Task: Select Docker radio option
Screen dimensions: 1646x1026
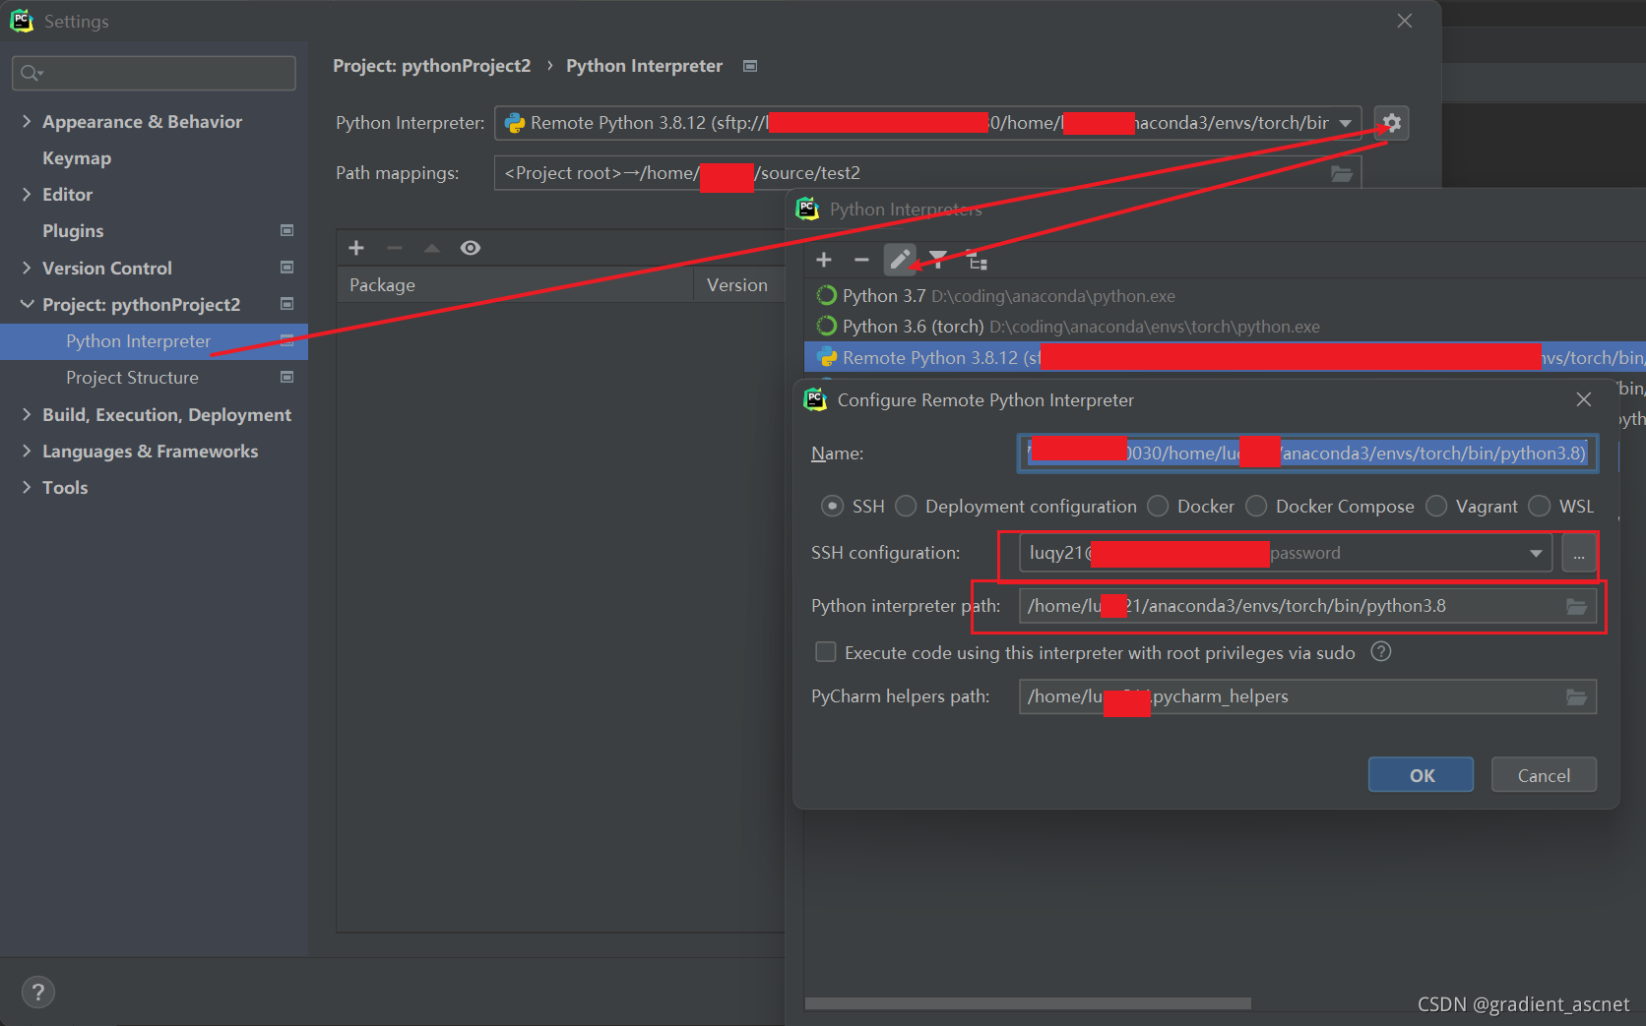Action: [x=1158, y=506]
